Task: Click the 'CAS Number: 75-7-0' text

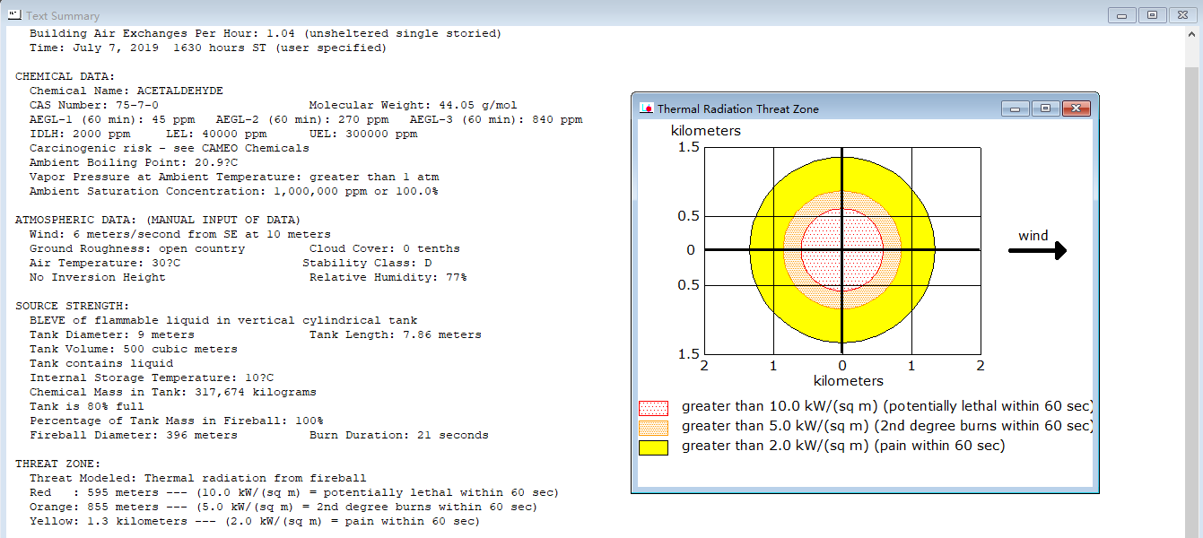Action: click(x=94, y=105)
